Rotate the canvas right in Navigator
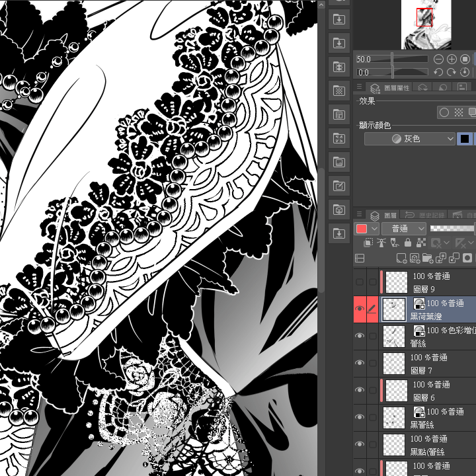 click(452, 72)
